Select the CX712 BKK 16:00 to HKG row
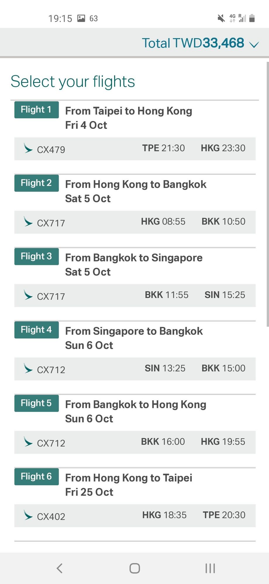The height and width of the screenshot is (584, 269). (x=135, y=442)
